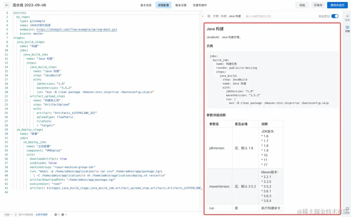Open the atomgit spring-boot.git endpoint URL
The image size is (351, 217).
tap(77, 30)
